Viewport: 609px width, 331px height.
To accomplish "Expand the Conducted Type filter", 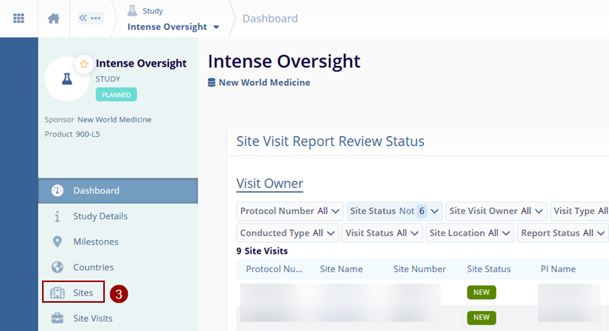I will 288,233.
